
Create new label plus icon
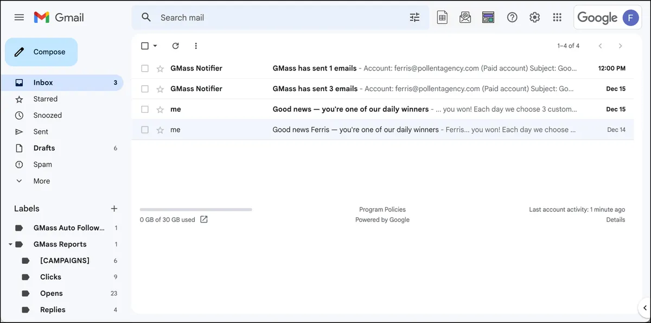pos(114,208)
